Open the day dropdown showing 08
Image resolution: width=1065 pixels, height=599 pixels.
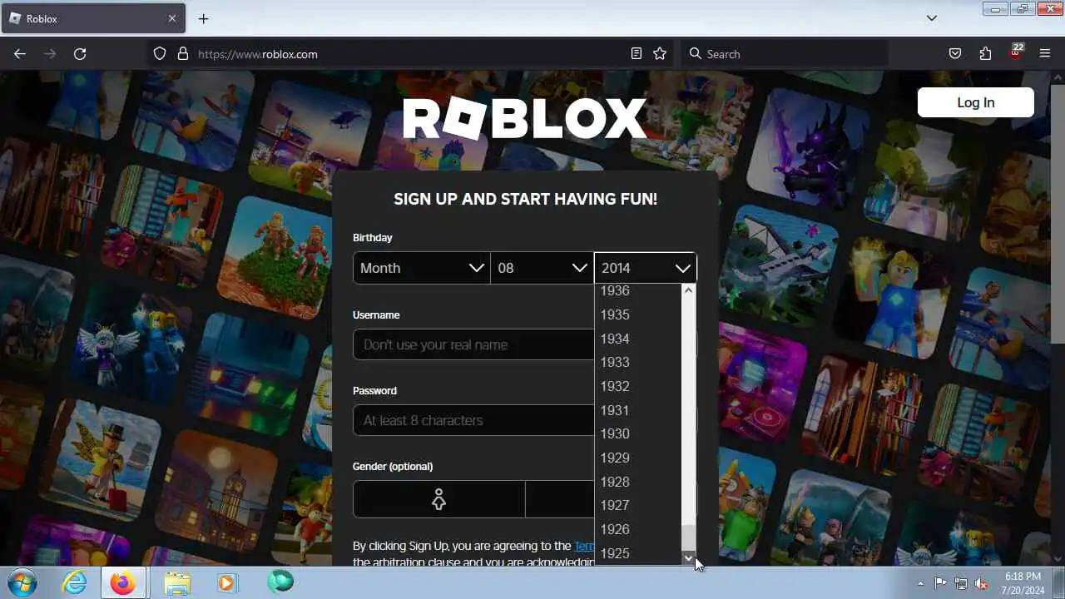click(542, 268)
